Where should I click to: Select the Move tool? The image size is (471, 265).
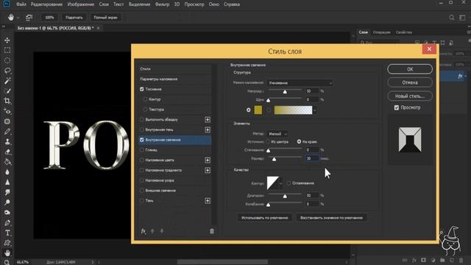[7, 40]
